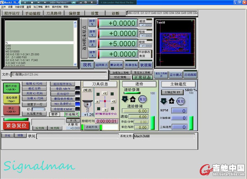Image resolution: width=247 pixels, height=179 pixels.
Task: Click the red 紧急复位 emergency reset
Action: tap(16, 126)
